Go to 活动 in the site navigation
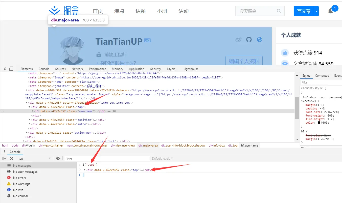 click(184, 11)
